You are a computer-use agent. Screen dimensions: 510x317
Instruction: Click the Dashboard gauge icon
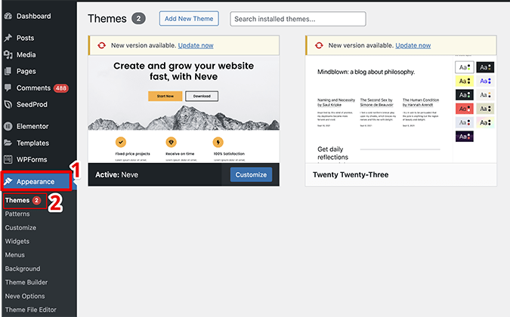coord(8,16)
